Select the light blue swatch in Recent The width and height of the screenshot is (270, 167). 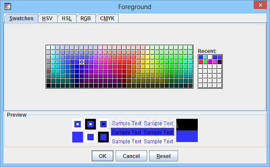pyautogui.click(x=206, y=57)
